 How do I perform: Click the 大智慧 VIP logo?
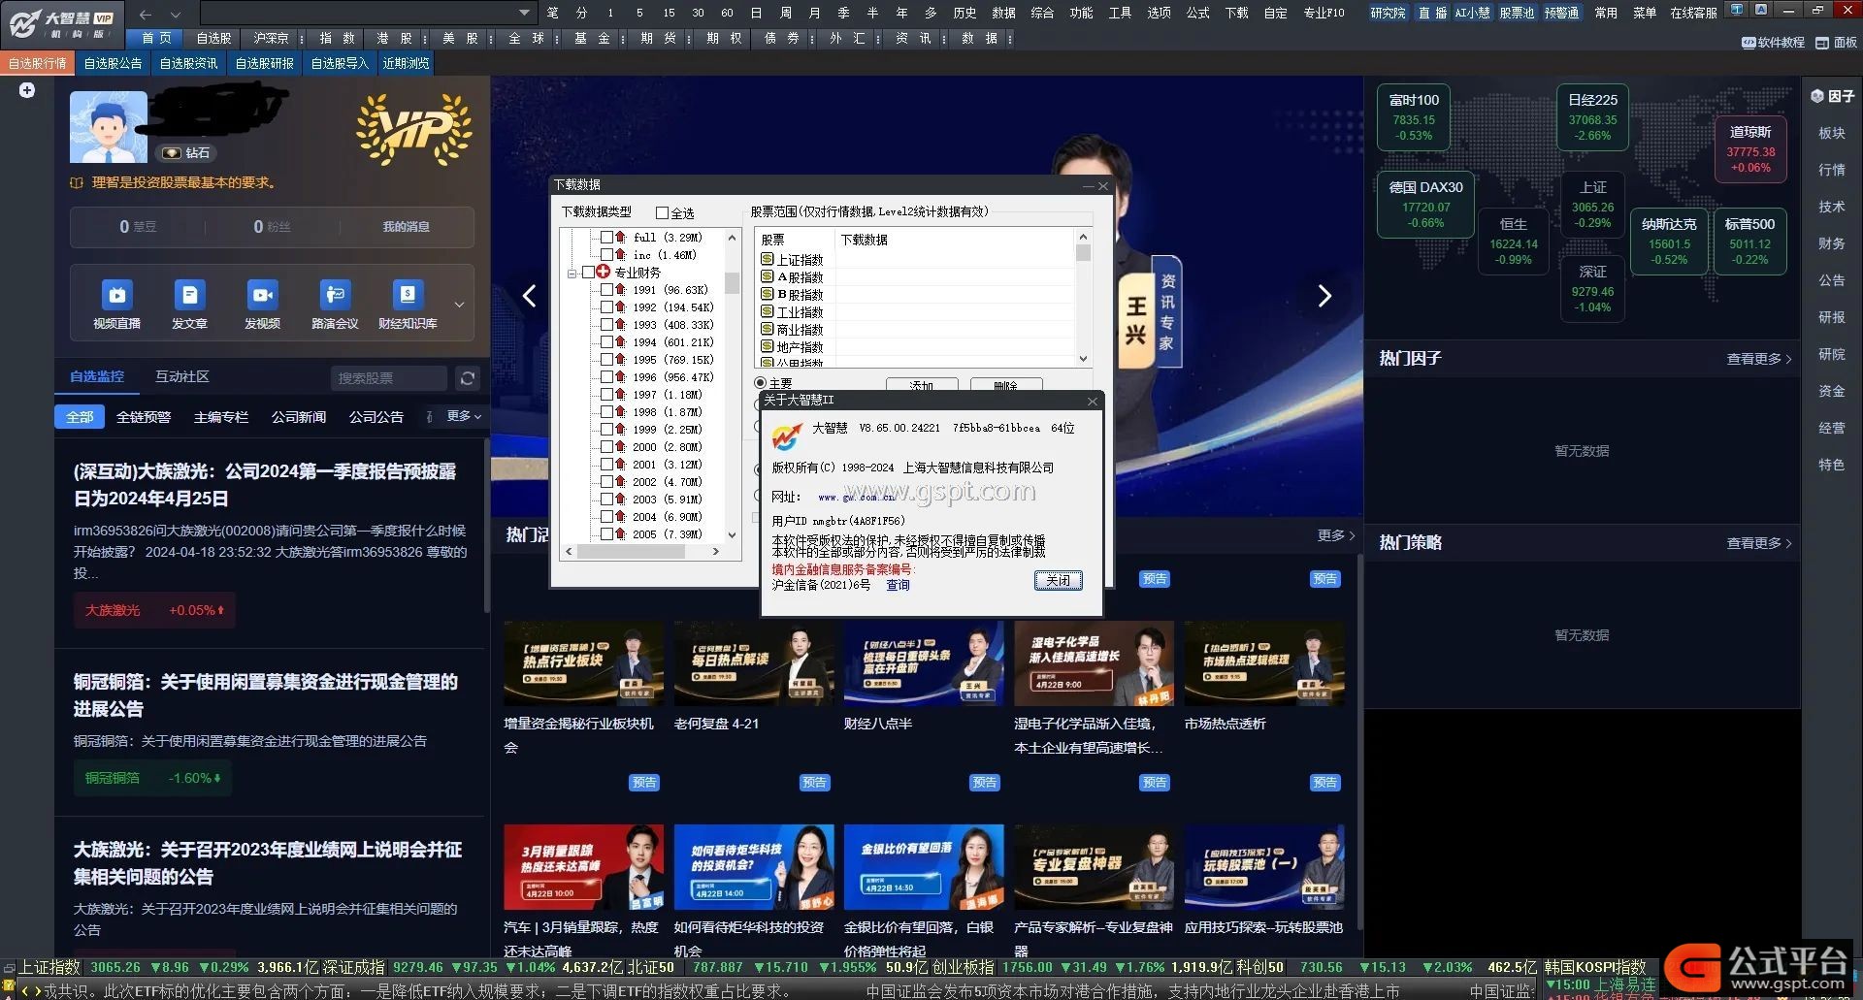[61, 24]
